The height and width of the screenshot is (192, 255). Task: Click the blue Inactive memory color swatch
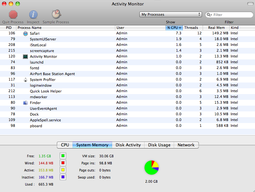pyautogui.click(x=63, y=177)
